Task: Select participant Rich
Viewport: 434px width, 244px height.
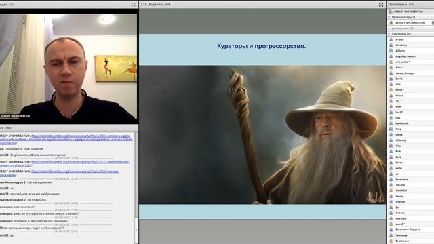Action: pos(410,151)
